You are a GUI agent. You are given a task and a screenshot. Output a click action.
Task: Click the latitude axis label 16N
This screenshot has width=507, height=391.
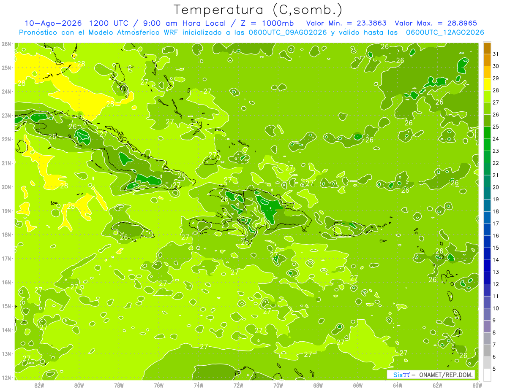click(6, 282)
